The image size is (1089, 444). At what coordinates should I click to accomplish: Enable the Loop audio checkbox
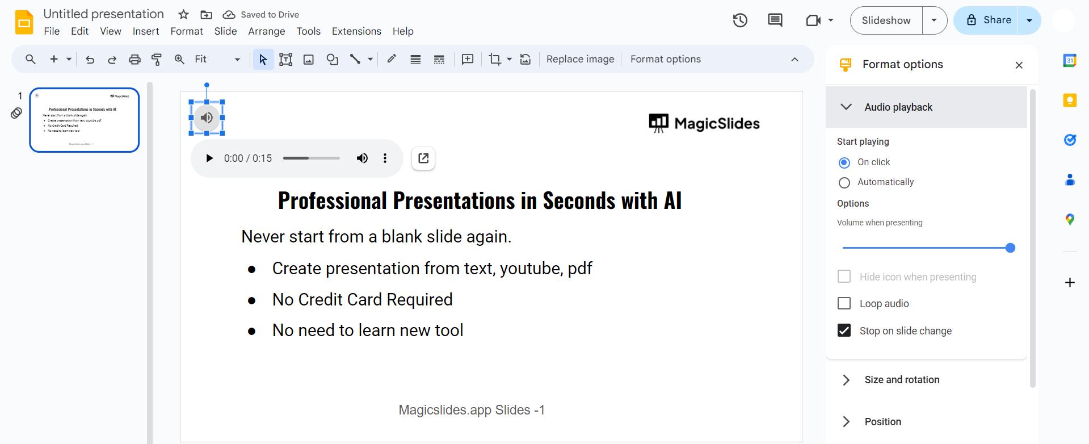[844, 304]
